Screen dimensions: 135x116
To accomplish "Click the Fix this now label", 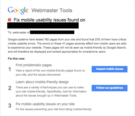I will (16, 59).
